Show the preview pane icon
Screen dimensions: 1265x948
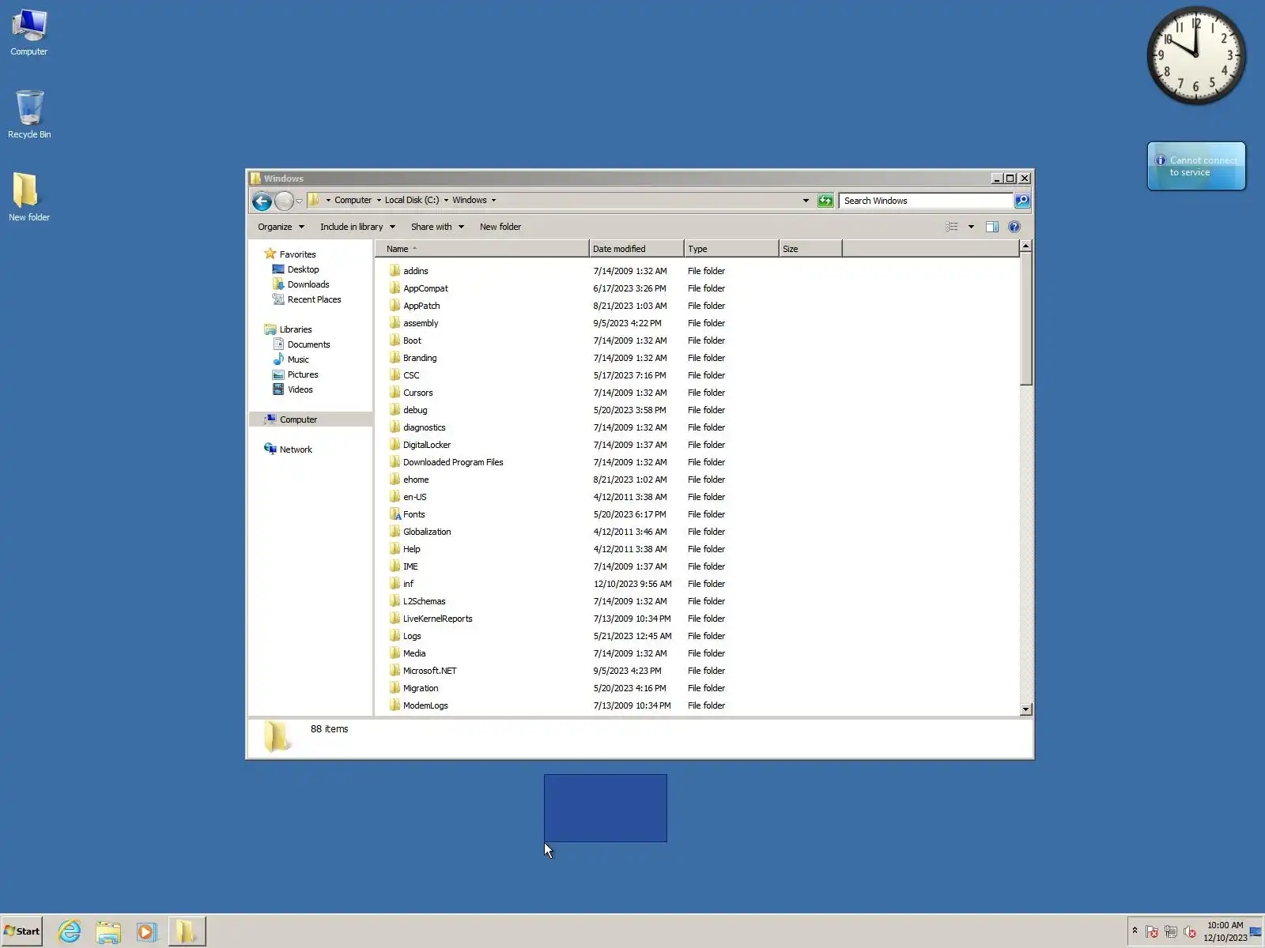pos(992,227)
